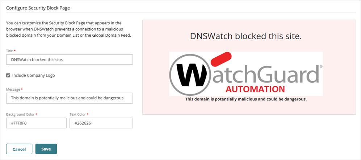Save the Security Block Page settings

point(46,149)
